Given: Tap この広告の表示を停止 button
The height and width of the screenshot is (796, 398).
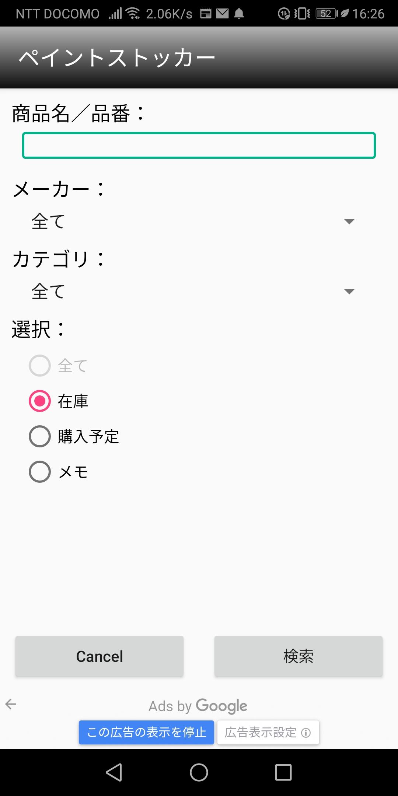Looking at the screenshot, I should click(146, 733).
